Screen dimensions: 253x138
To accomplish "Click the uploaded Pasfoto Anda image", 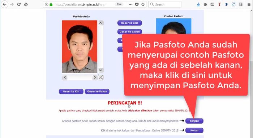I will (80, 46).
